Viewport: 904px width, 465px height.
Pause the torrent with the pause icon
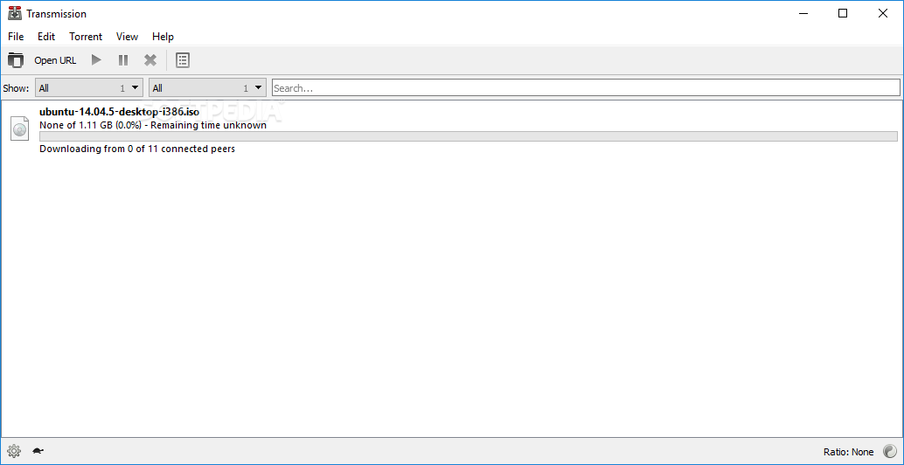click(123, 60)
